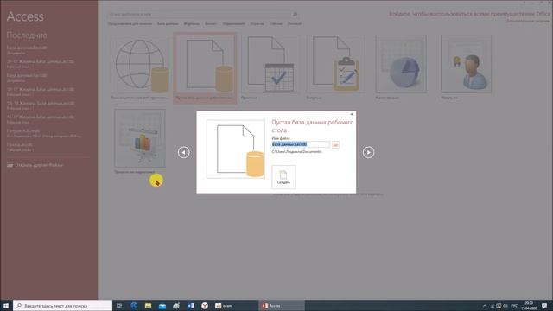Click the База данных suggested search link
The image size is (553, 311).
click(168, 23)
